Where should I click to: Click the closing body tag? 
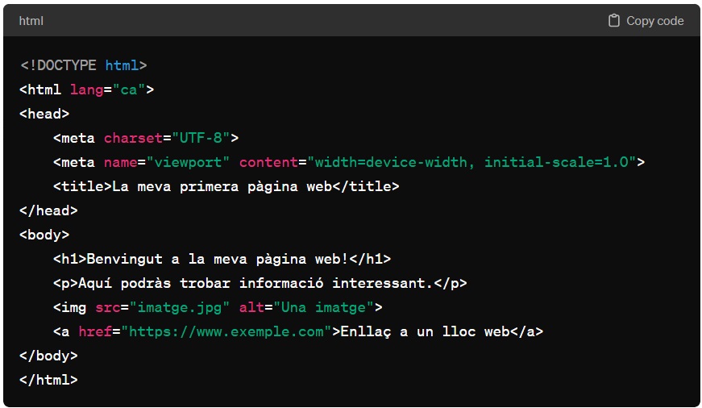coord(48,355)
